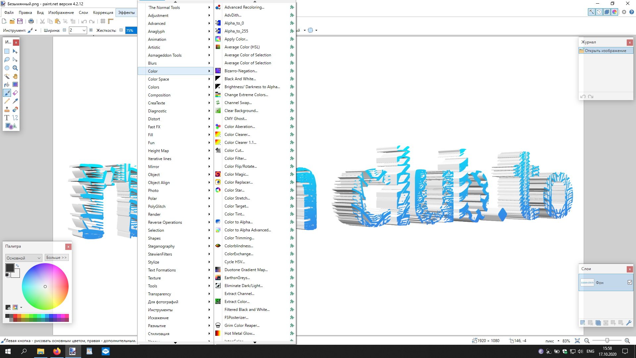The height and width of the screenshot is (358, 636).
Task: Open the Коррекция menu
Action: tap(103, 13)
